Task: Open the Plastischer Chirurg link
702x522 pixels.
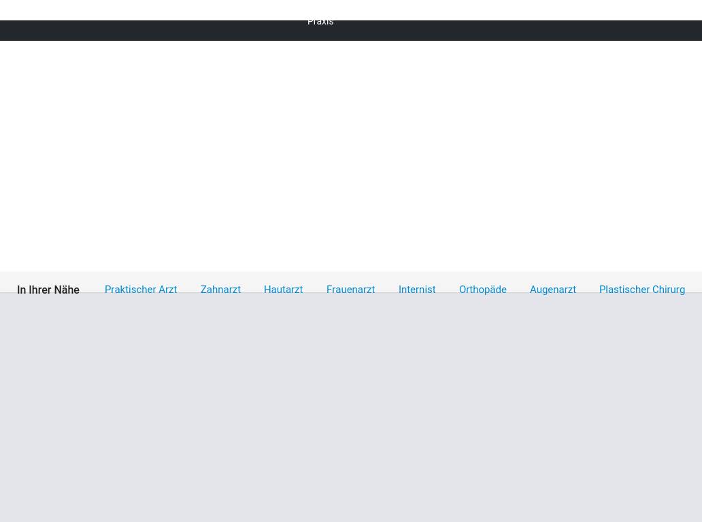Action: [641, 290]
